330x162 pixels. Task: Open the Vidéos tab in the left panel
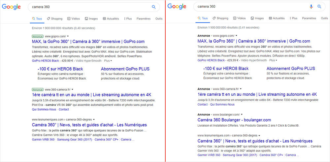coord(74,18)
